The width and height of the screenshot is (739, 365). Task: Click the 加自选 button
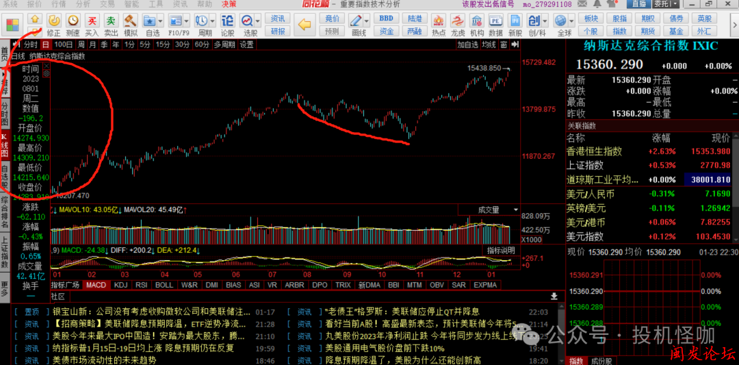pos(467,45)
